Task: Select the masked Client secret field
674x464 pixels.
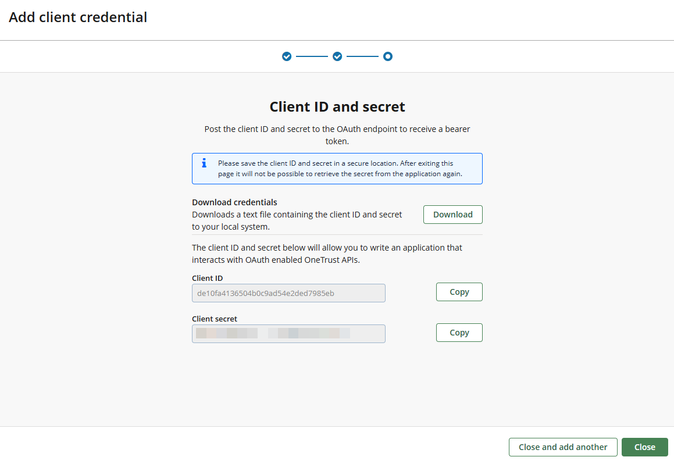Action: (x=288, y=334)
